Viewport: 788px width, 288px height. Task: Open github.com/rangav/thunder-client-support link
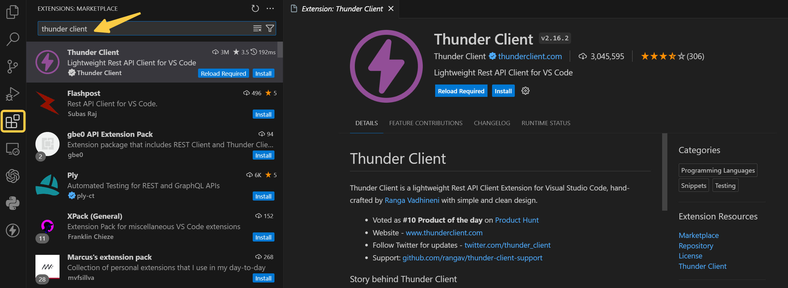click(472, 258)
